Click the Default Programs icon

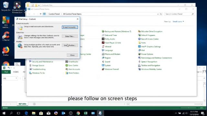(139, 35)
